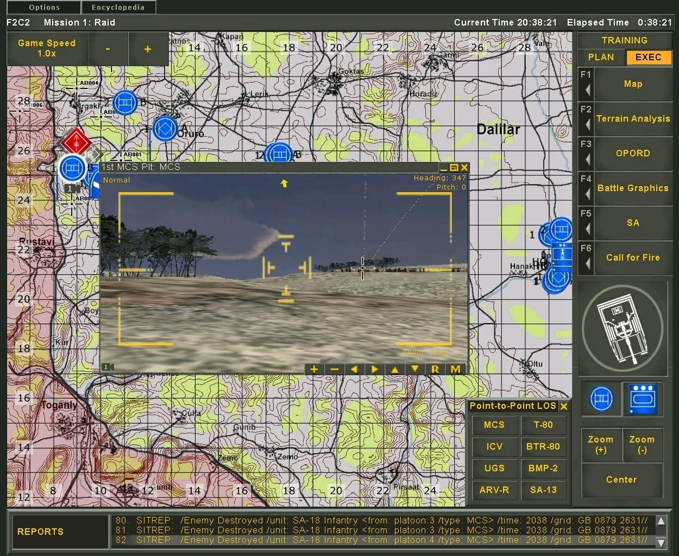Zoom in the MCS camera view
The image size is (679, 556).
[x=313, y=369]
